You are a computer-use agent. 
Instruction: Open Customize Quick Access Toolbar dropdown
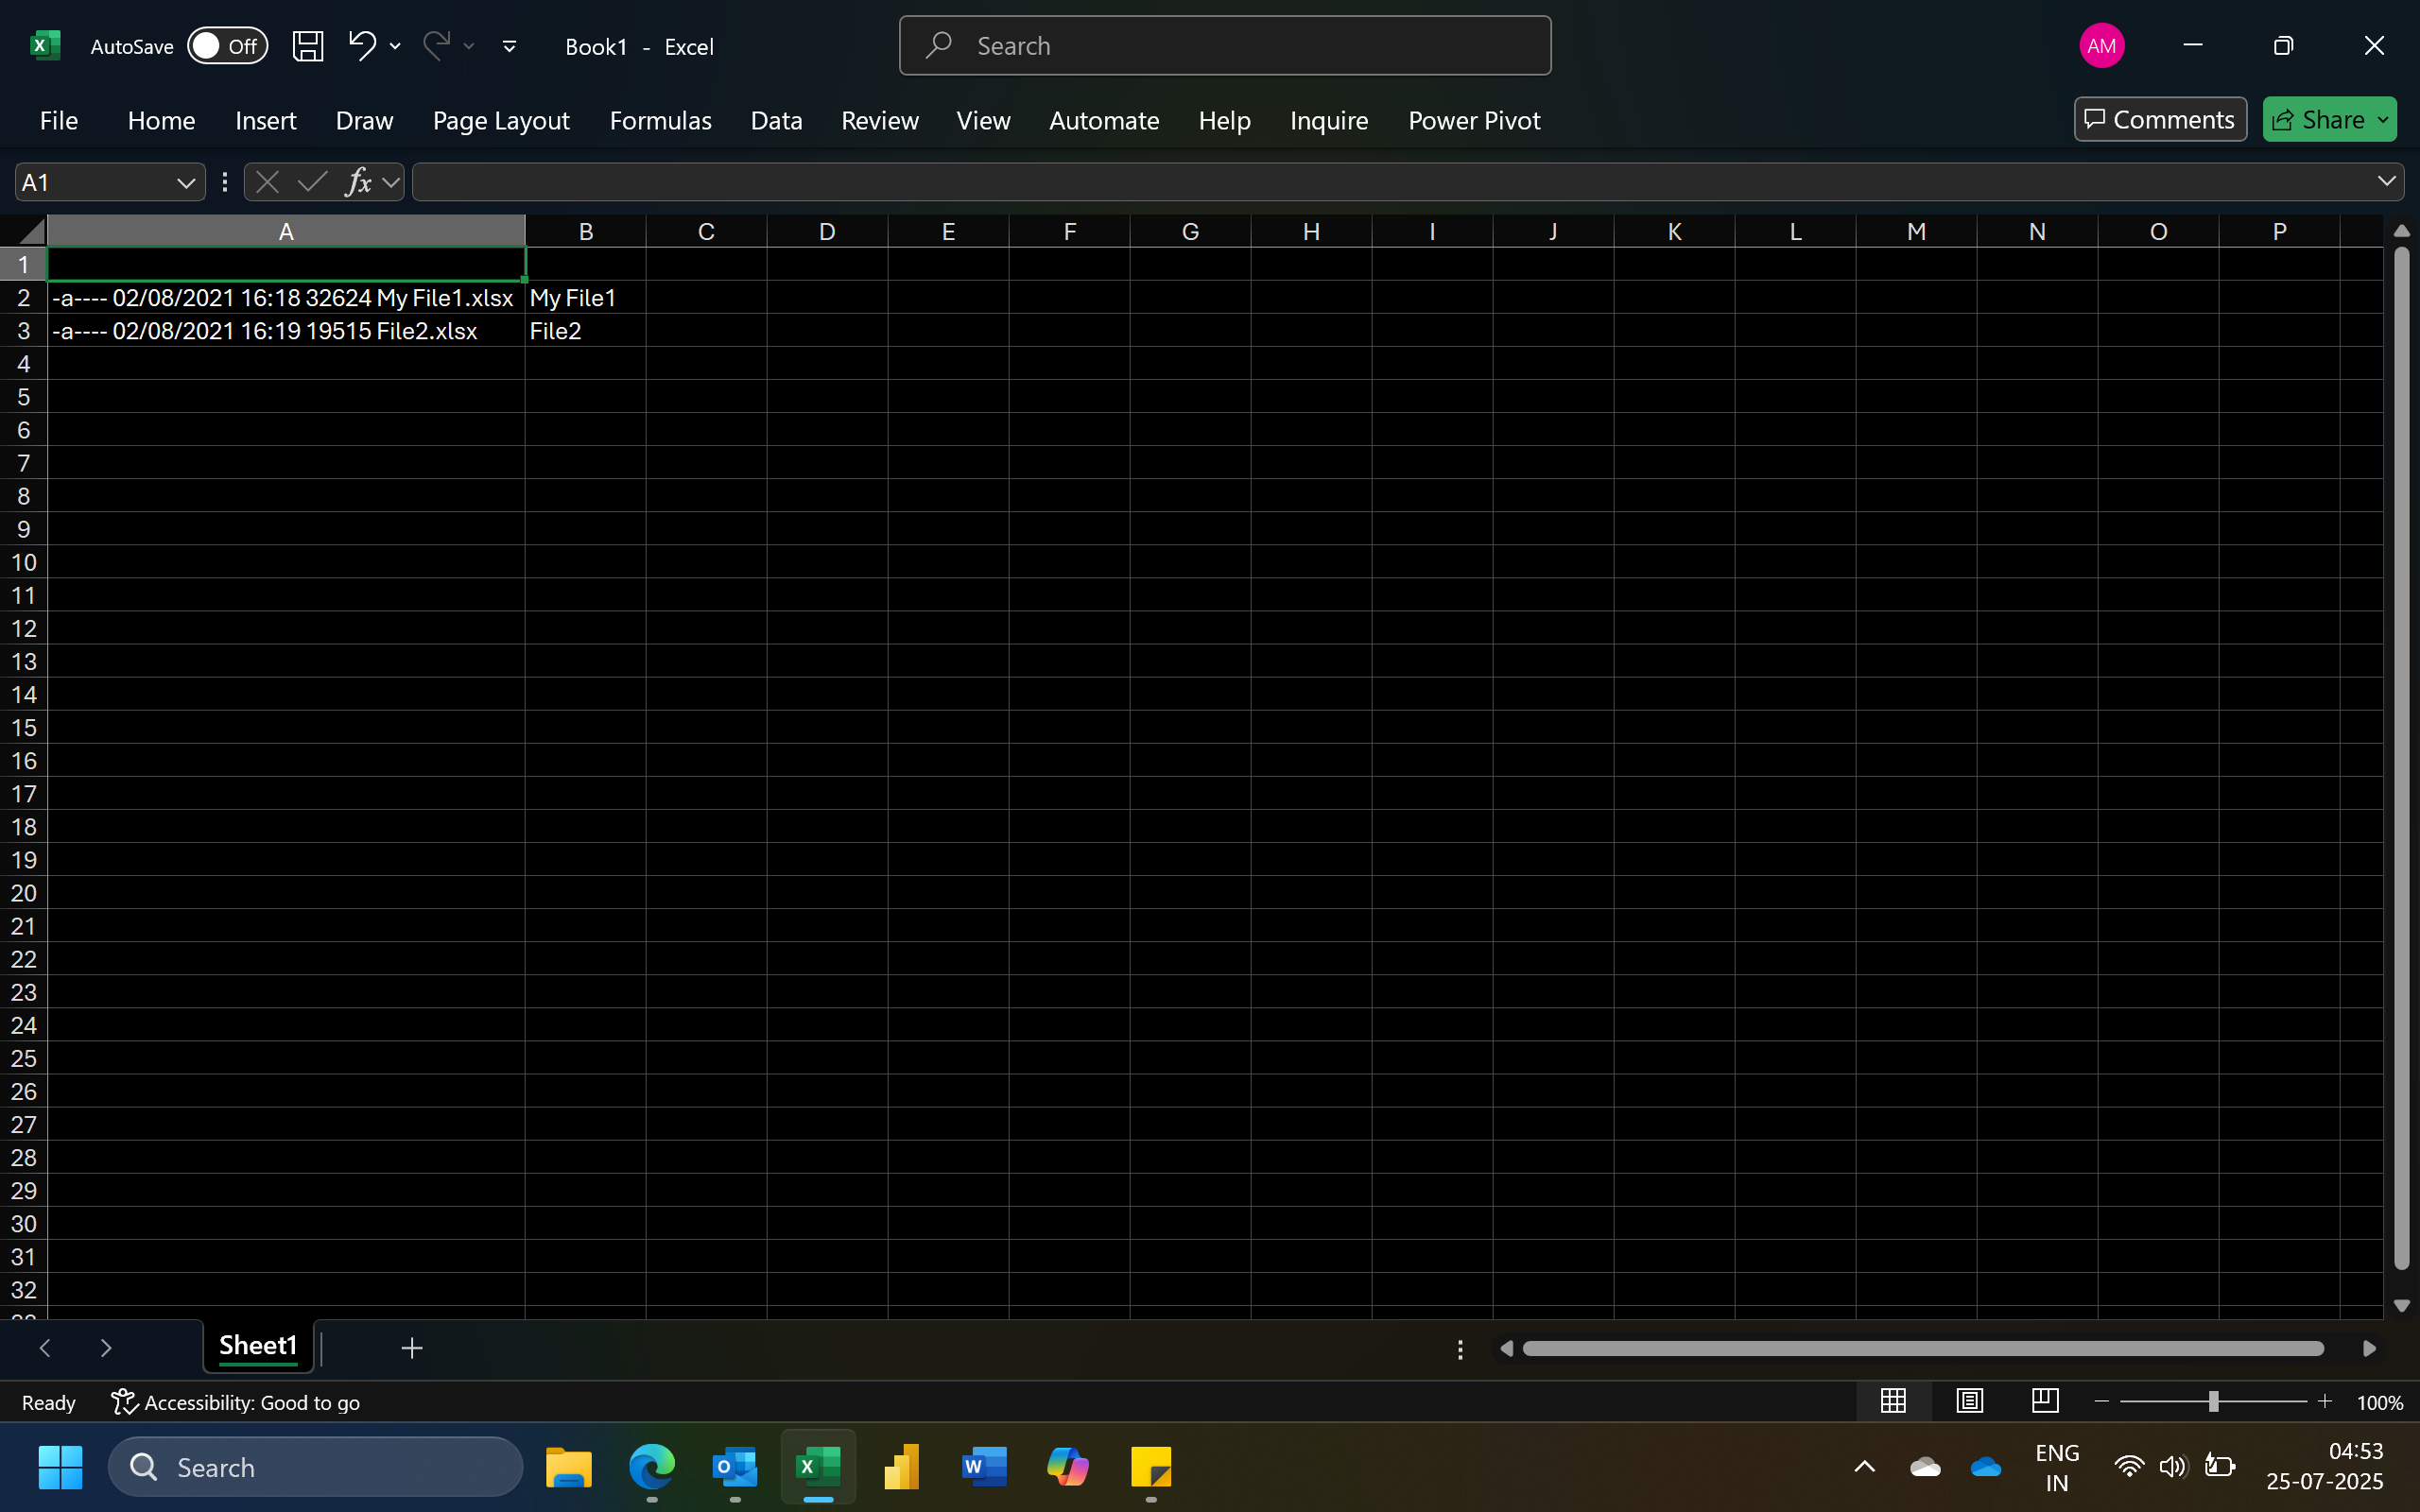pos(509,46)
